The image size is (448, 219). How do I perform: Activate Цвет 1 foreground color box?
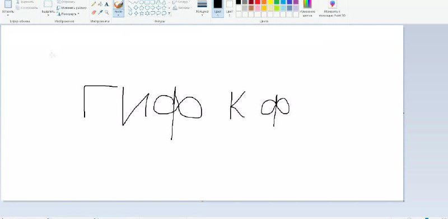218,8
